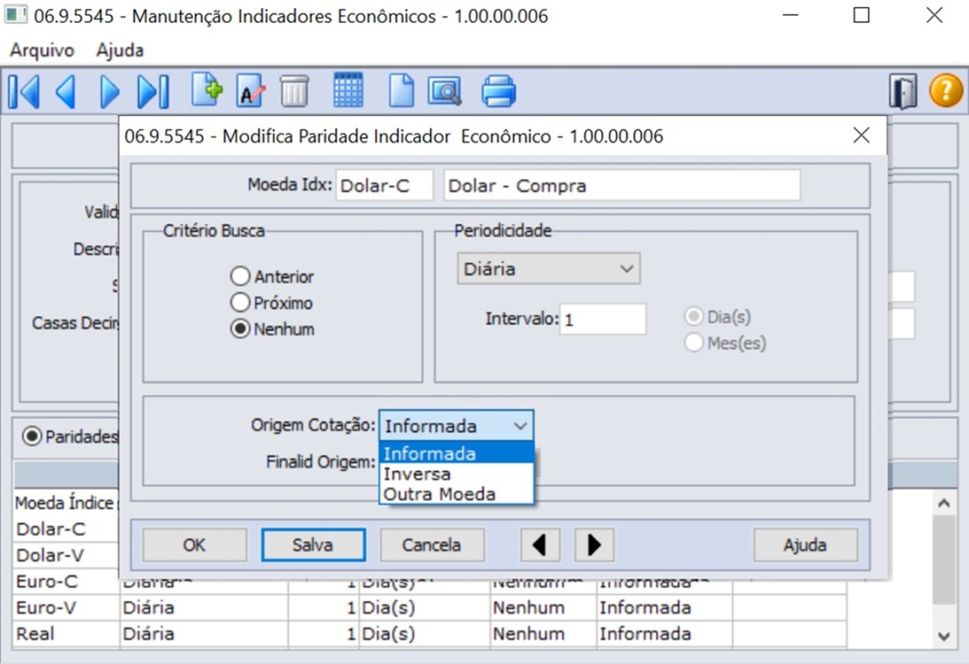Click the Salva button
The width and height of the screenshot is (969, 664).
313,544
